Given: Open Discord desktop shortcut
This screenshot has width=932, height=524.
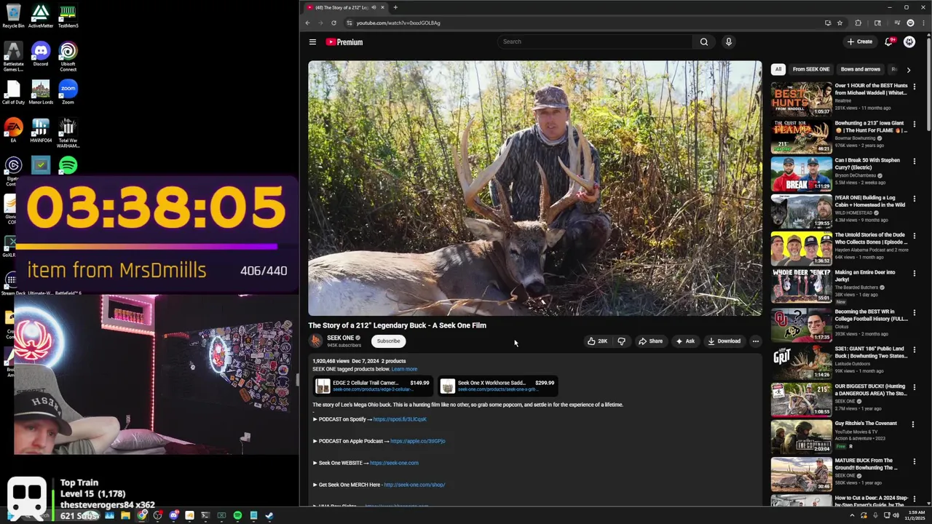Looking at the screenshot, I should [41, 55].
